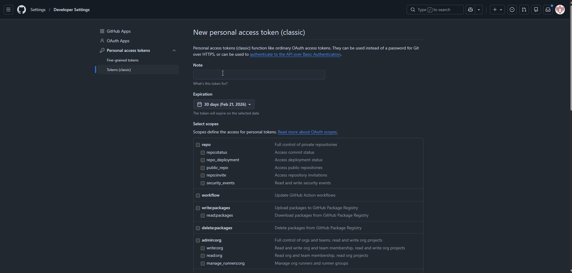Open the user avatar menu
572x273 pixels.
[560, 10]
